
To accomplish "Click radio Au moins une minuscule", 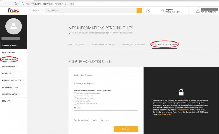I will point(75,98).
